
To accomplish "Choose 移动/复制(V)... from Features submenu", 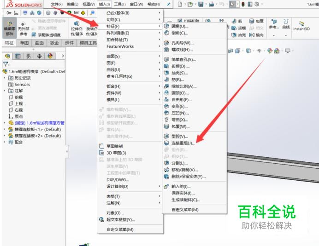I will [195, 170].
